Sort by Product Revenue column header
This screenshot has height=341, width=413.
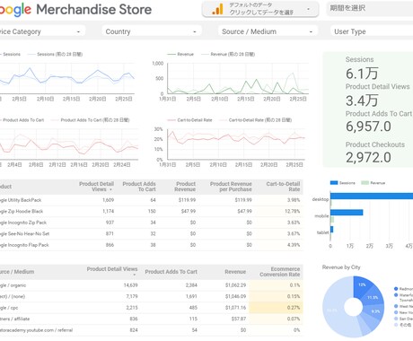[x=185, y=187]
